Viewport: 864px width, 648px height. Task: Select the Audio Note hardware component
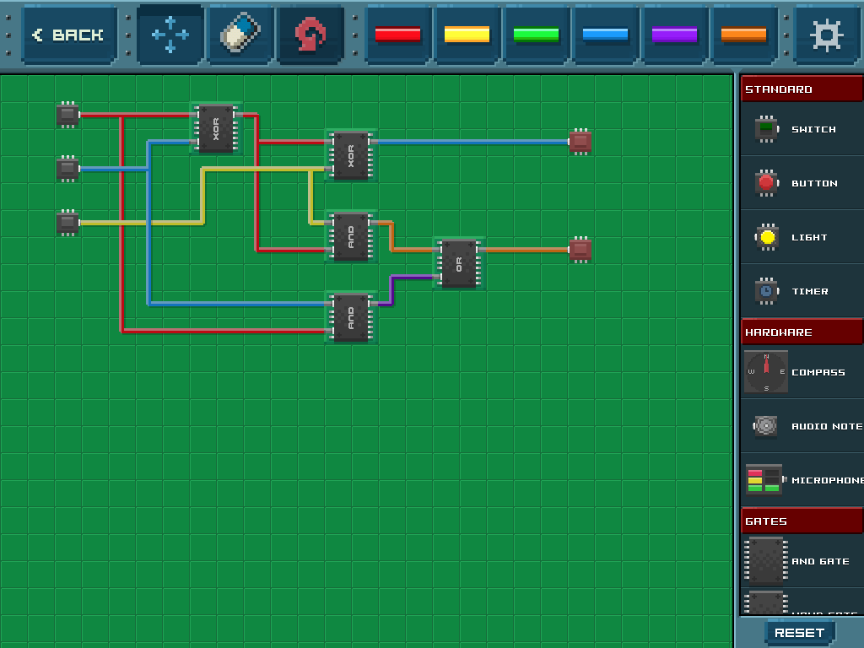point(801,426)
